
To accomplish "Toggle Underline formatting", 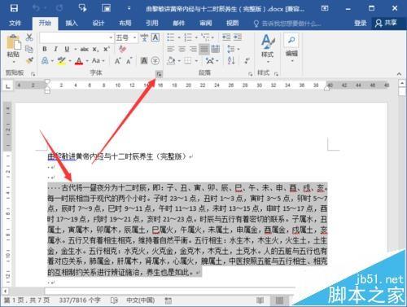I will 67,49.
